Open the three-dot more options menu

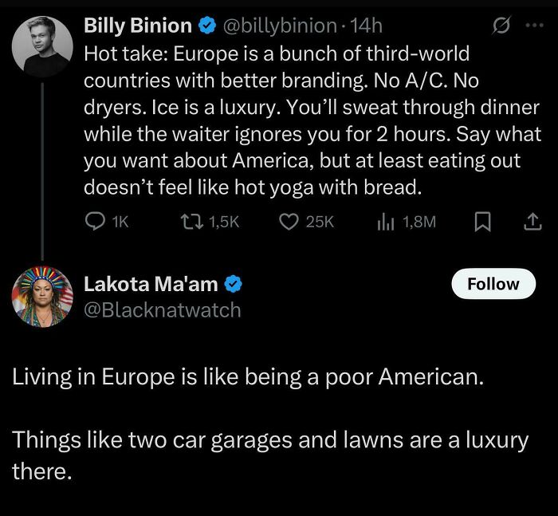(x=532, y=26)
